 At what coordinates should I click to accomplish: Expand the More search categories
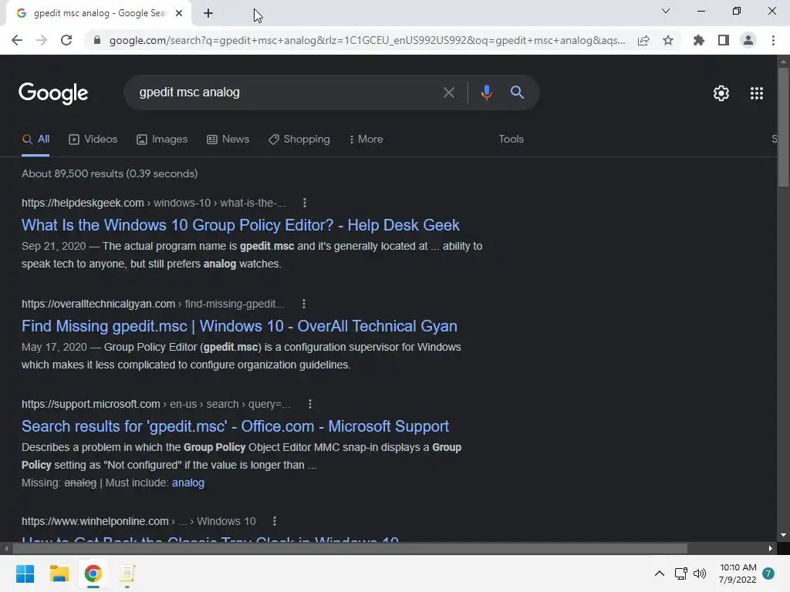366,140
